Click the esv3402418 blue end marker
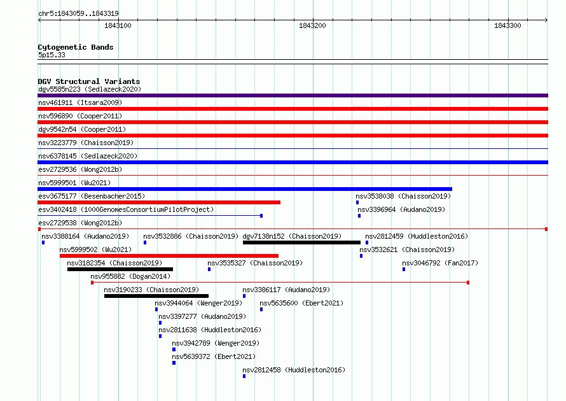The image size is (566, 401). click(261, 216)
